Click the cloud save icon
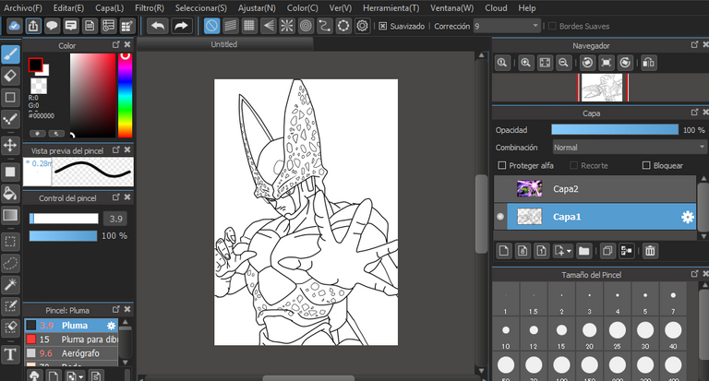 [x=15, y=26]
